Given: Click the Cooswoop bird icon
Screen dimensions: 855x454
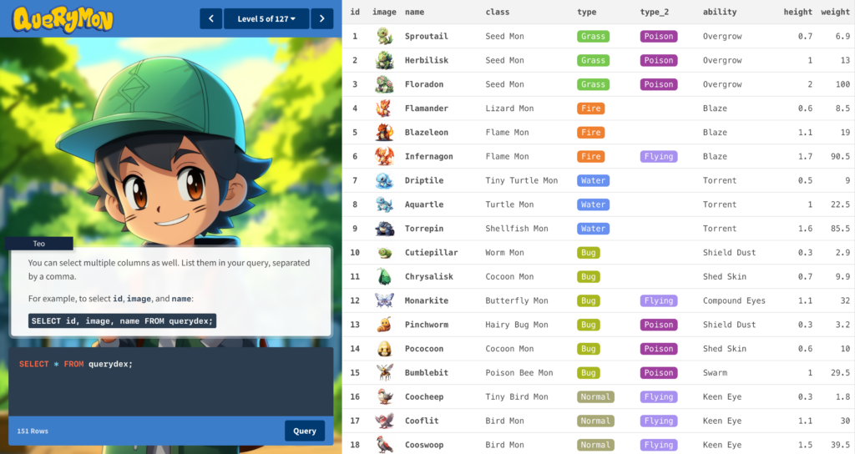Looking at the screenshot, I should pyautogui.click(x=384, y=445).
